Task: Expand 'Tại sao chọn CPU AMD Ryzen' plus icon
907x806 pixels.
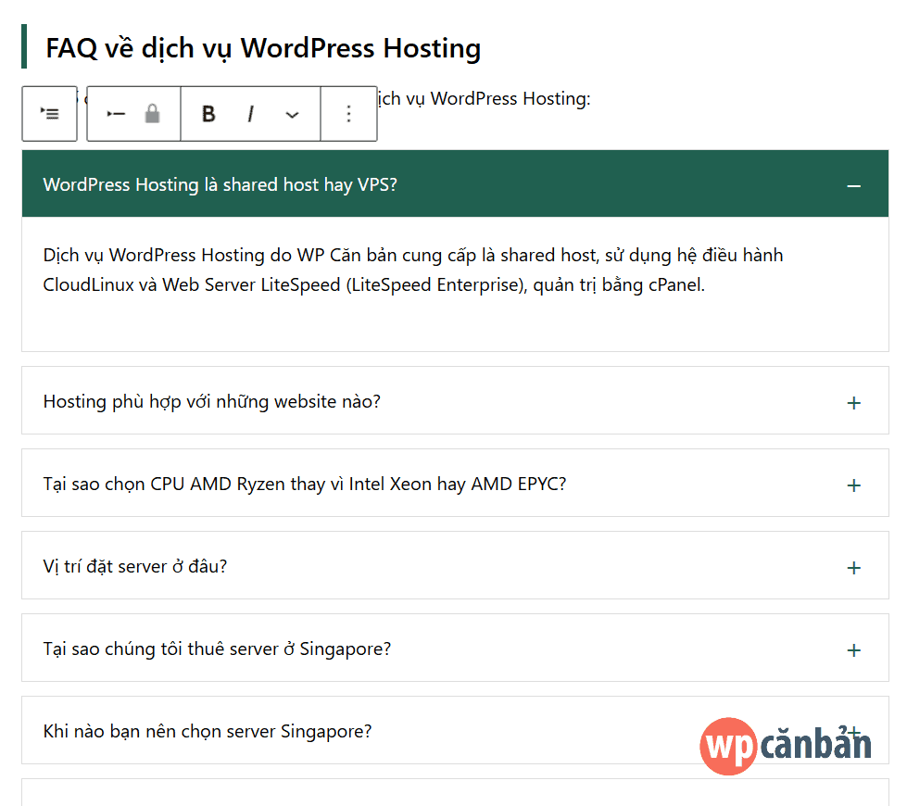Action: [x=854, y=485]
